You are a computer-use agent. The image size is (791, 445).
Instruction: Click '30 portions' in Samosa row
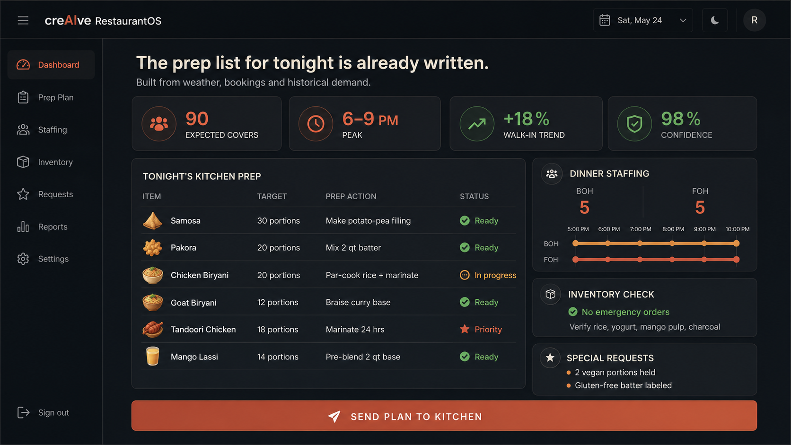[279, 221]
